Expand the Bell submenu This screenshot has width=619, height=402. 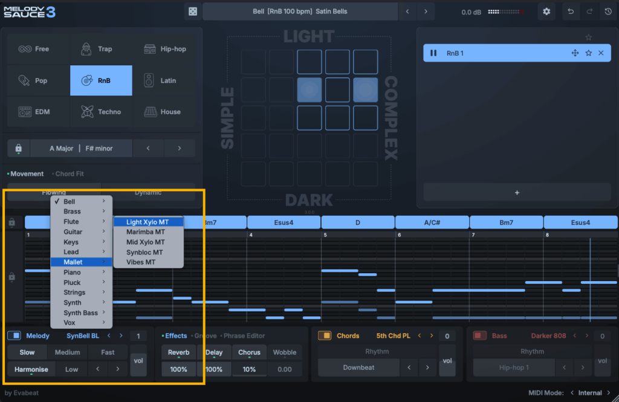(82, 201)
